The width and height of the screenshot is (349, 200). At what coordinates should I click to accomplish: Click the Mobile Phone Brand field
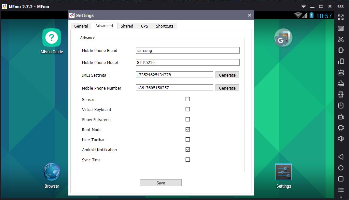188,50
